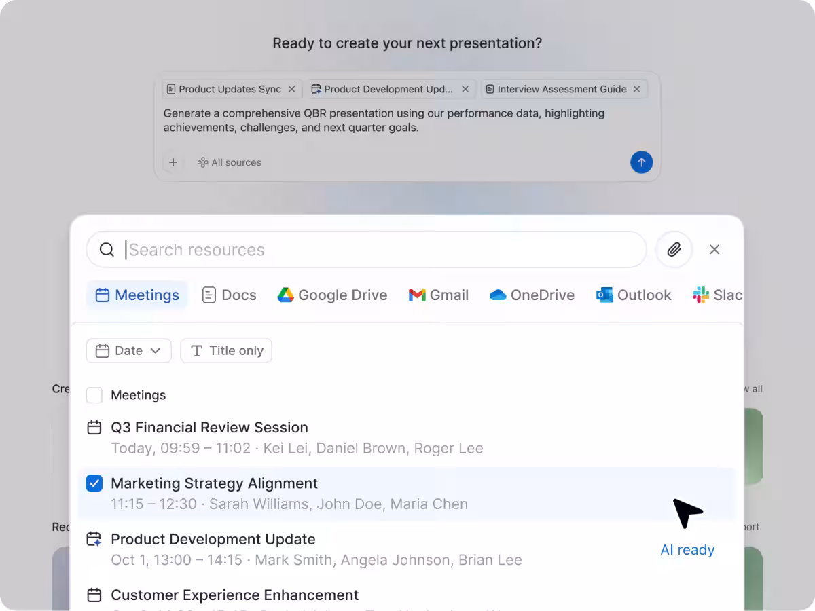Click the Product Development Update AI calendar icon
Viewport: 815px width, 611px height.
tap(94, 539)
